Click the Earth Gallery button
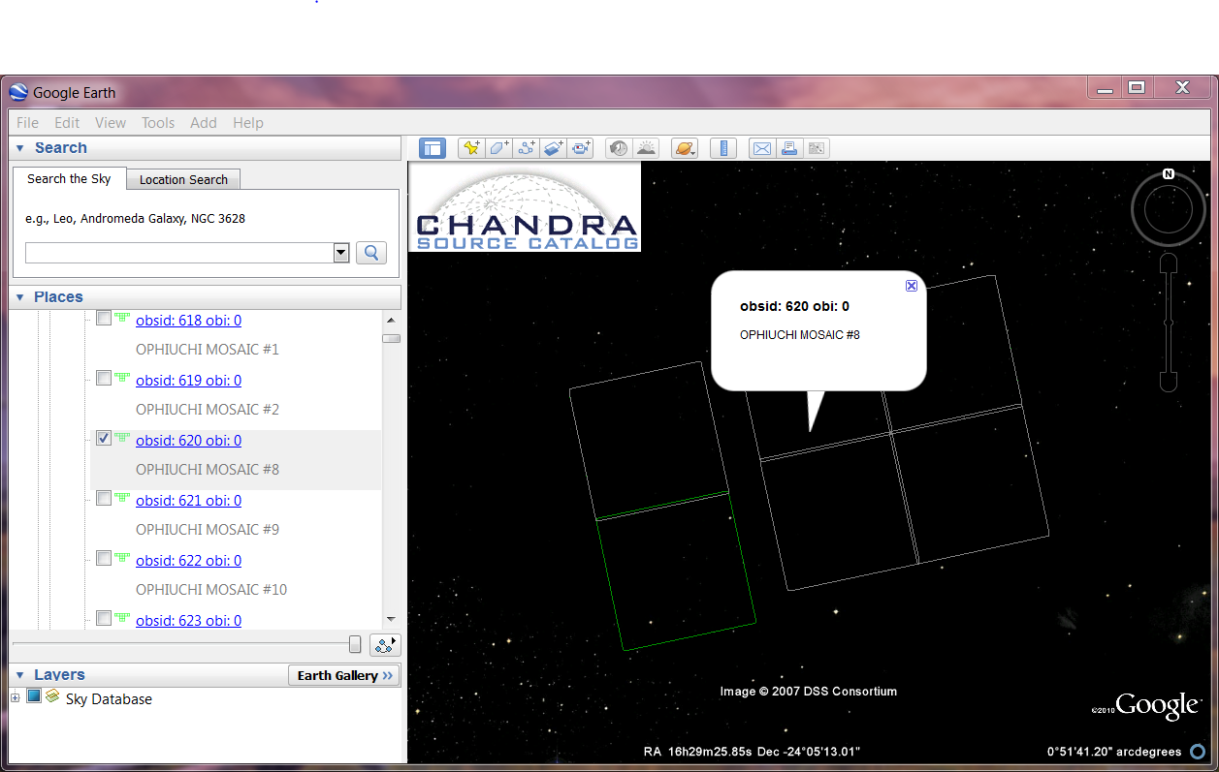 pyautogui.click(x=344, y=675)
